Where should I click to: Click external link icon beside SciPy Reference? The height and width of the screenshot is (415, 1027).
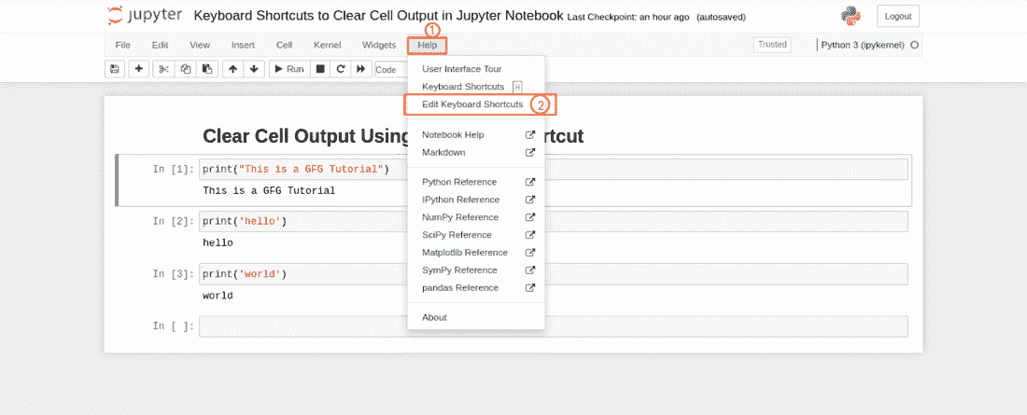click(x=530, y=235)
